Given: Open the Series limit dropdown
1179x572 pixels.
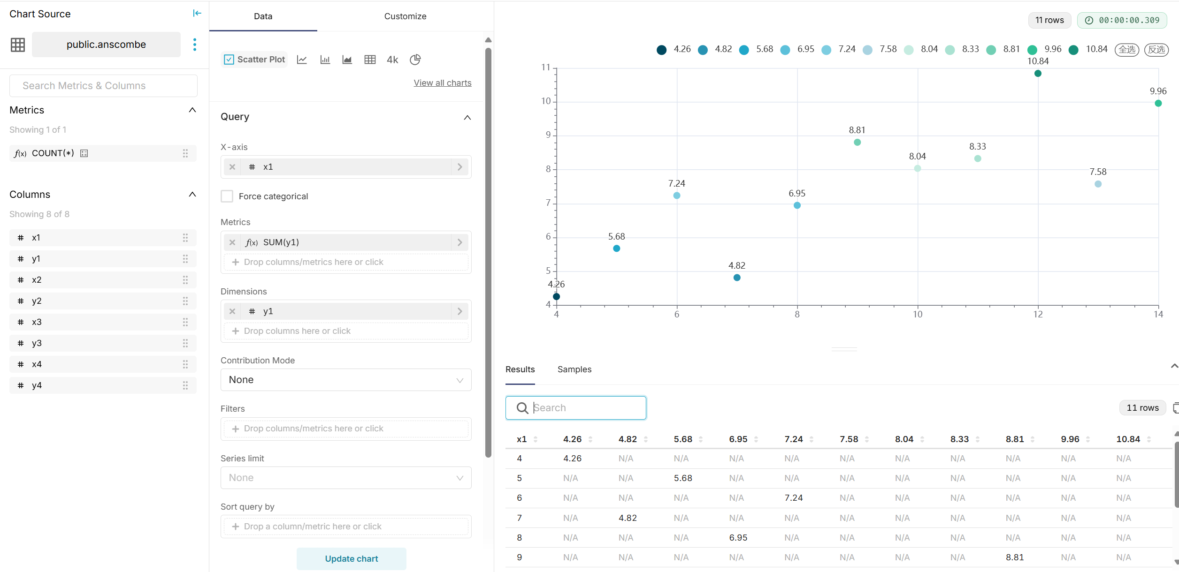Looking at the screenshot, I should (346, 478).
